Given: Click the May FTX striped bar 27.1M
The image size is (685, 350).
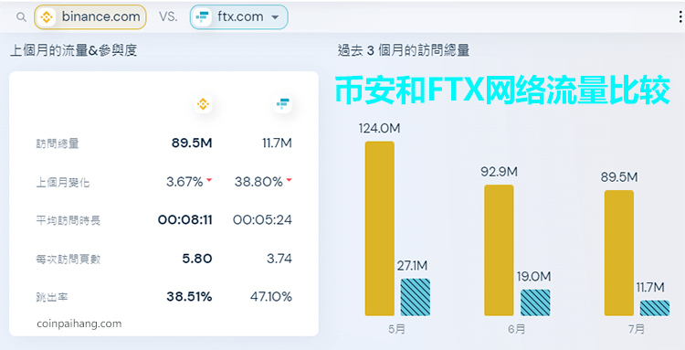Looking at the screenshot, I should coord(415,297).
